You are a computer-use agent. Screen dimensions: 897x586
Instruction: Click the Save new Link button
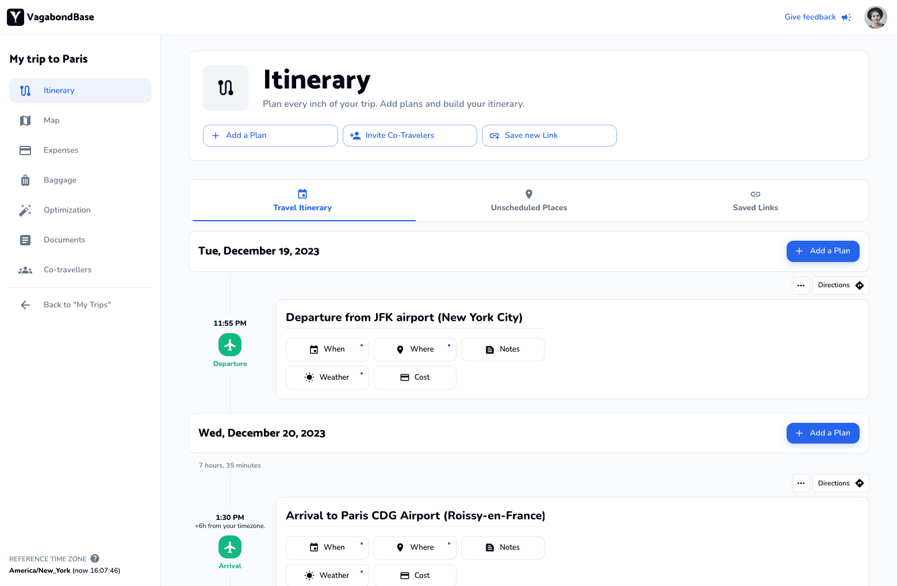tap(549, 136)
